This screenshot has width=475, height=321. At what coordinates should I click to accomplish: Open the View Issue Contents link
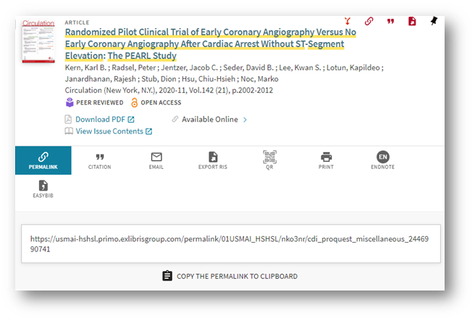[x=109, y=131]
